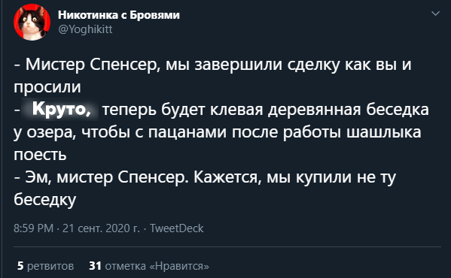The image size is (451, 278).
Task: Click the bold likes count number 31
Action: (x=95, y=266)
